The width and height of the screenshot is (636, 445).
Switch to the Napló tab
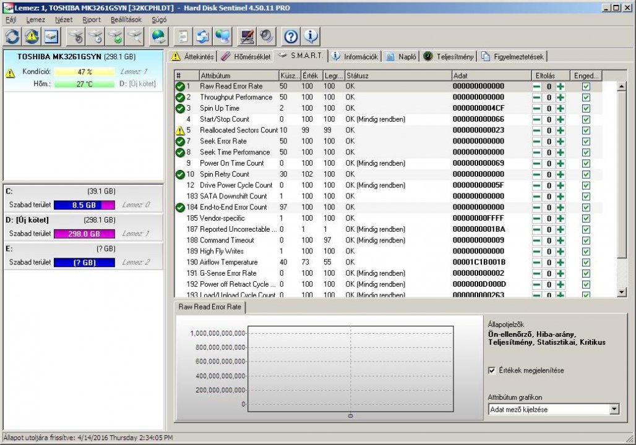click(401, 56)
